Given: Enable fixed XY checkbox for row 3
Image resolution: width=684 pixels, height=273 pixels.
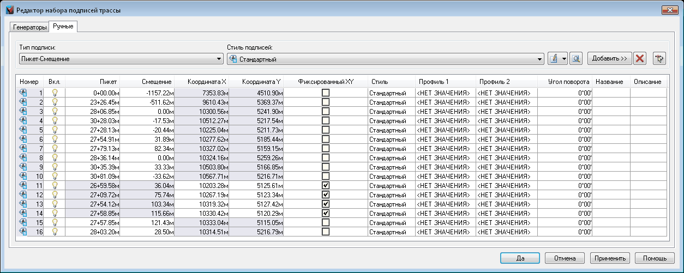Looking at the screenshot, I should click(x=326, y=111).
